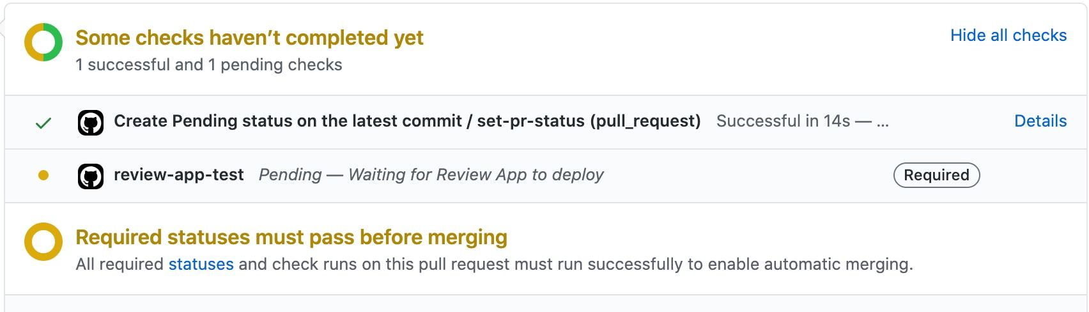Click 'Pending — Waiting for Review App to deploy'
The image size is (1089, 312).
(x=431, y=175)
